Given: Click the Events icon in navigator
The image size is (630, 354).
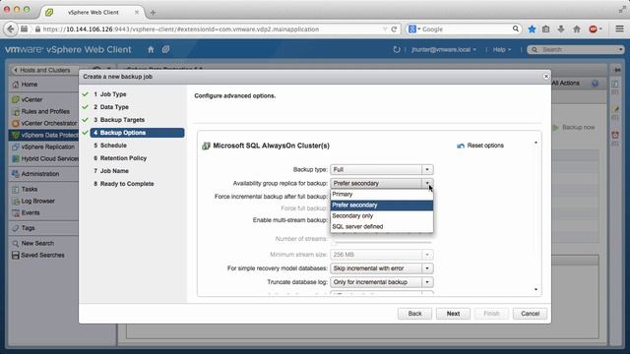Looking at the screenshot, I should 16,212.
